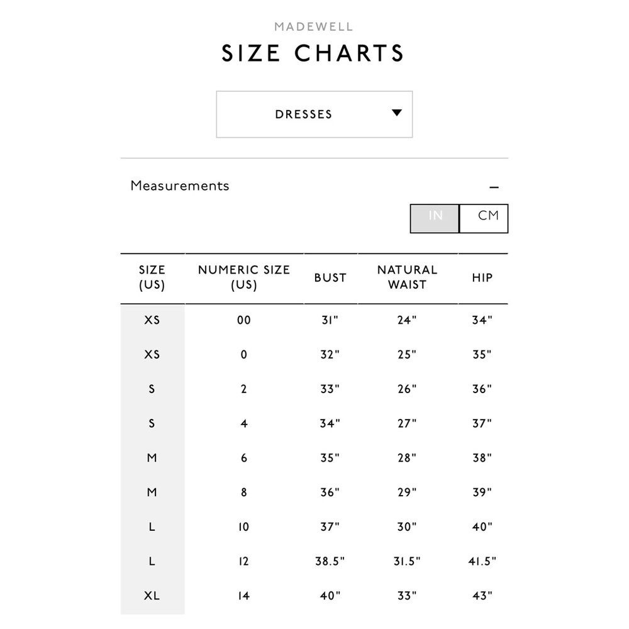
Task: Click numeric size 00 cell
Action: click(x=244, y=320)
